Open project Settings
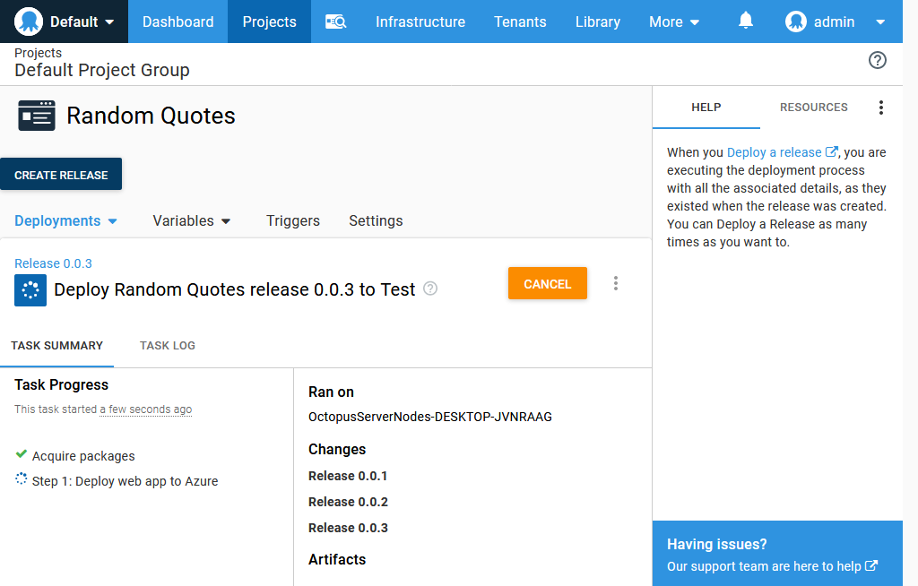 click(376, 220)
